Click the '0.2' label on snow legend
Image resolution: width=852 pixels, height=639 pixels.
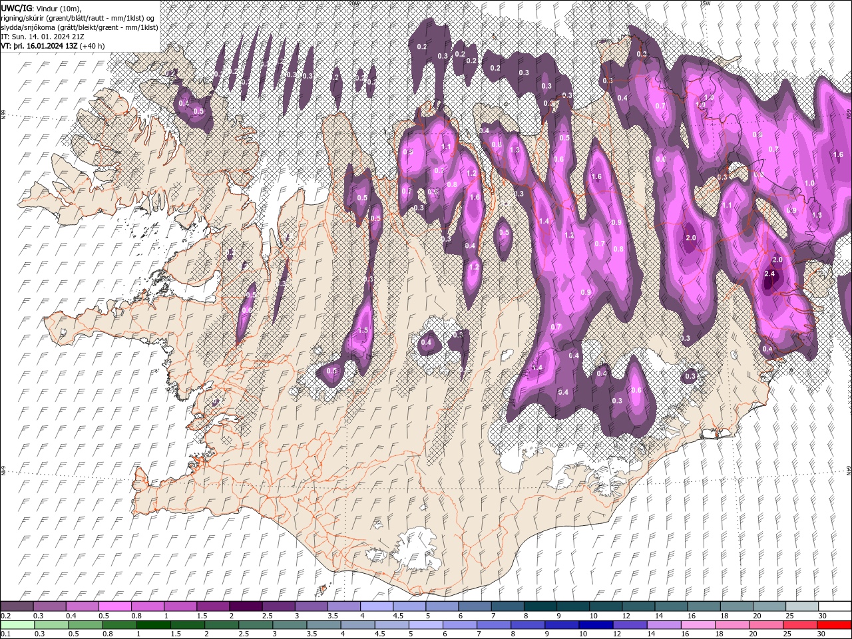[x=5, y=616]
